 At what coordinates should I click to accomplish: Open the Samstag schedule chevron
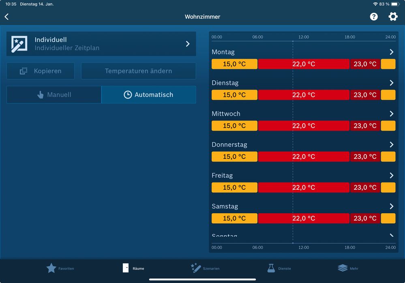391,206
